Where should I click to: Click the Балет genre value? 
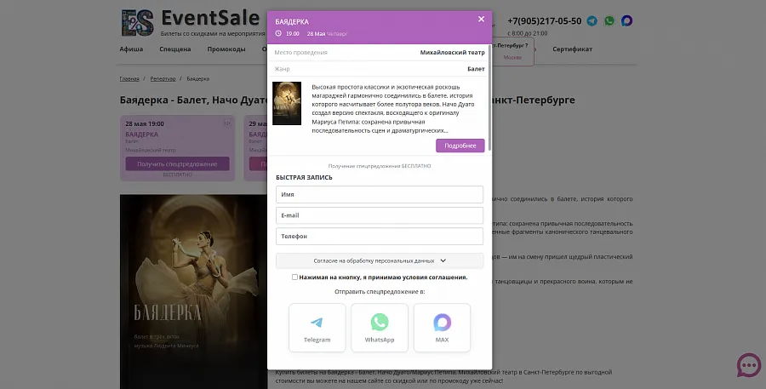[x=476, y=69]
